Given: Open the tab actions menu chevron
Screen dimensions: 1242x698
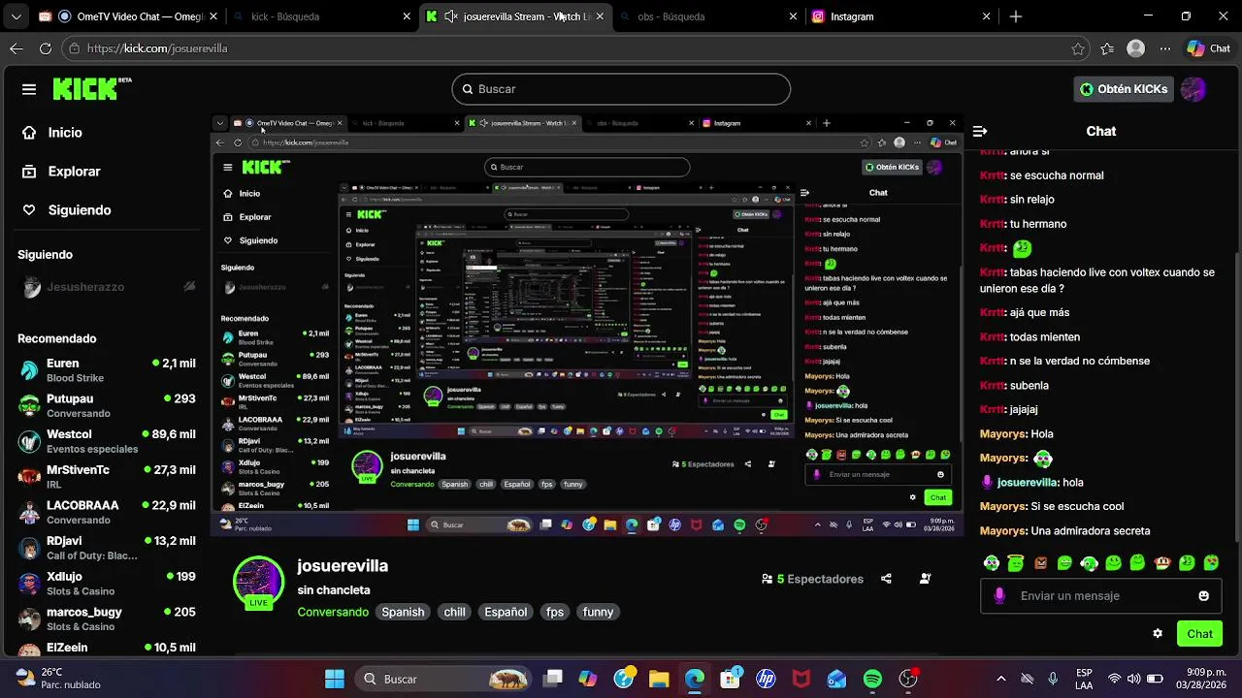Looking at the screenshot, I should [18, 16].
